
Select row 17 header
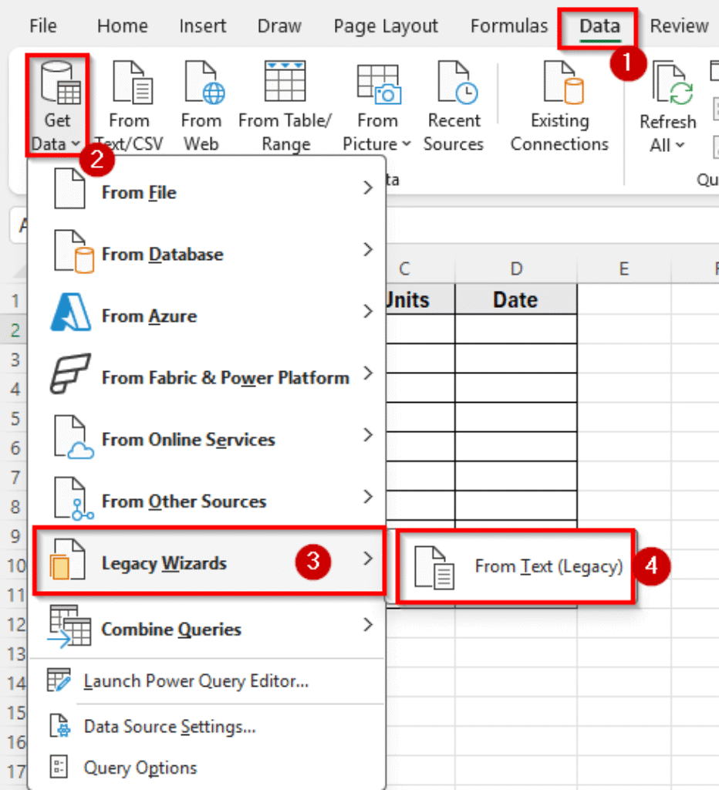click(x=15, y=771)
